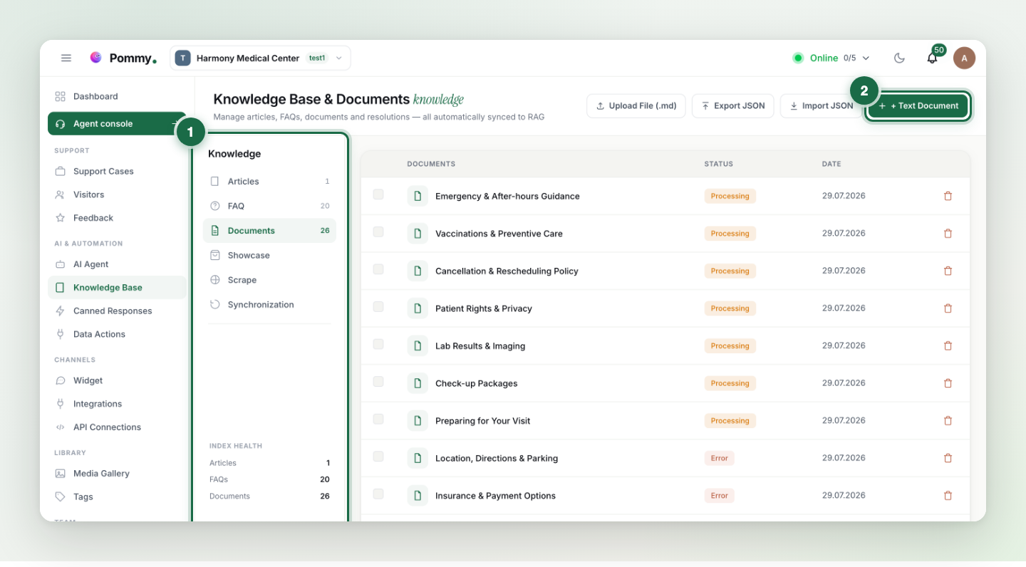Delete Location, Directions & Parking document
The image size is (1026, 567).
click(x=948, y=458)
